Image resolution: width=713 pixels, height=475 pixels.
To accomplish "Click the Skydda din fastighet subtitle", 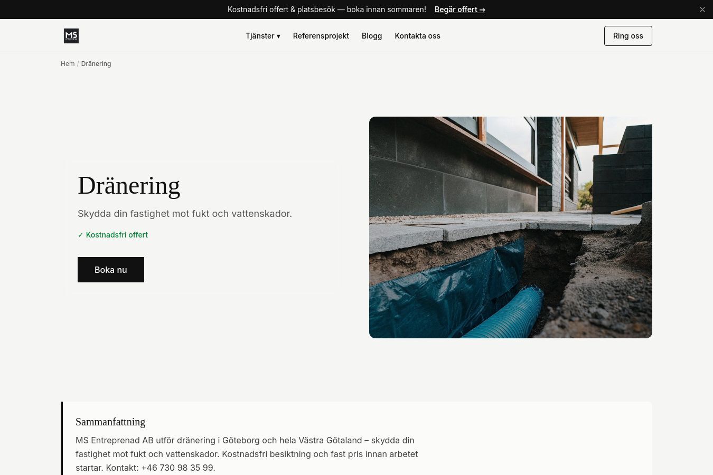I will tap(185, 214).
